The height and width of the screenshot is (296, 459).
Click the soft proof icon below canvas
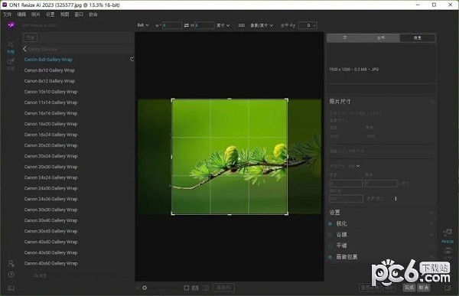coord(207,288)
